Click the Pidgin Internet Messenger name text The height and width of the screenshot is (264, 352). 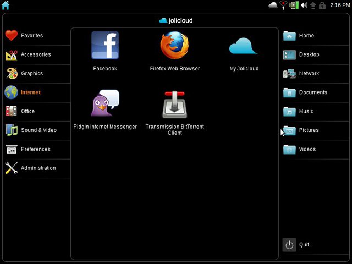105,127
